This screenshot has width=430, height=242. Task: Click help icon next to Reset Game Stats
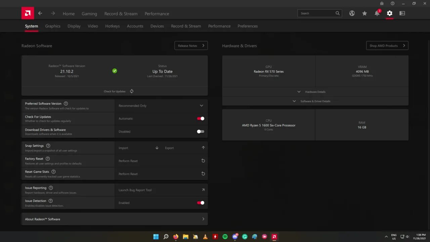[x=53, y=172]
